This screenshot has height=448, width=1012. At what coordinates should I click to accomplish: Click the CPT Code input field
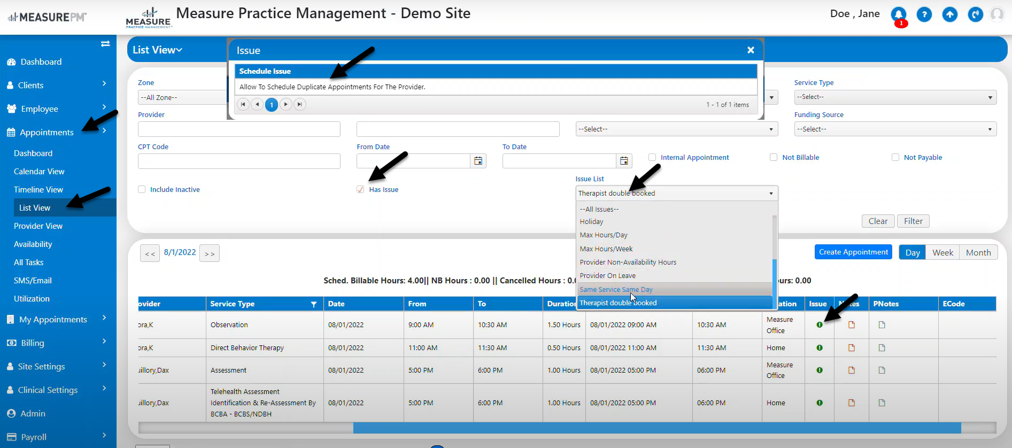[x=239, y=161]
